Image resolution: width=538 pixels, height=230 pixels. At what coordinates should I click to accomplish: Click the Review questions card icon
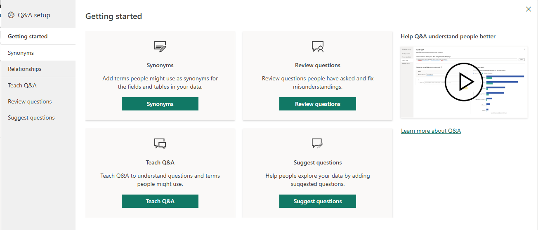[318, 46]
